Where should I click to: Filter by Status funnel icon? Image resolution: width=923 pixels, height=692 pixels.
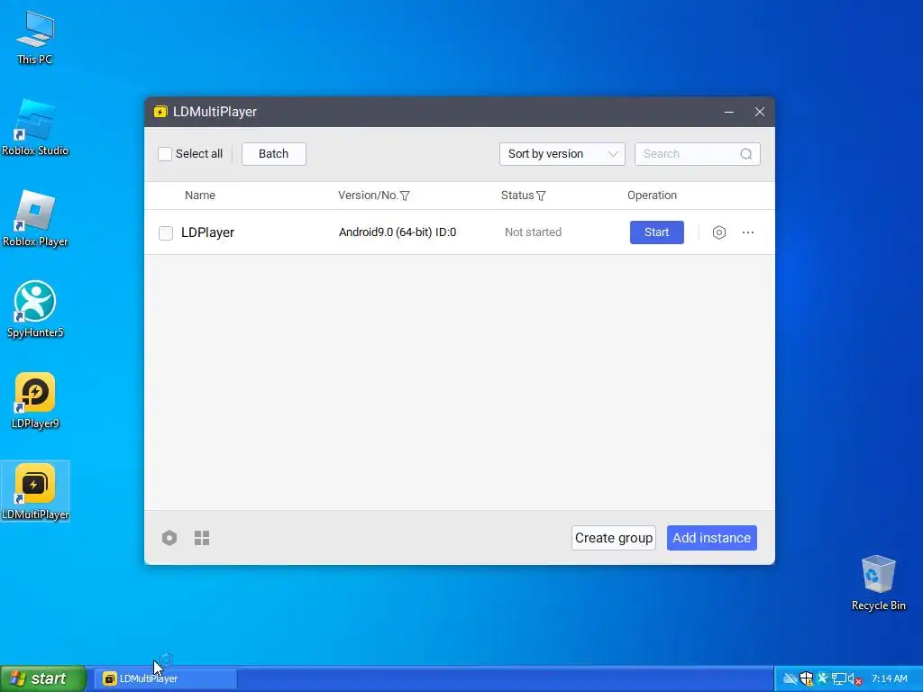tap(541, 196)
